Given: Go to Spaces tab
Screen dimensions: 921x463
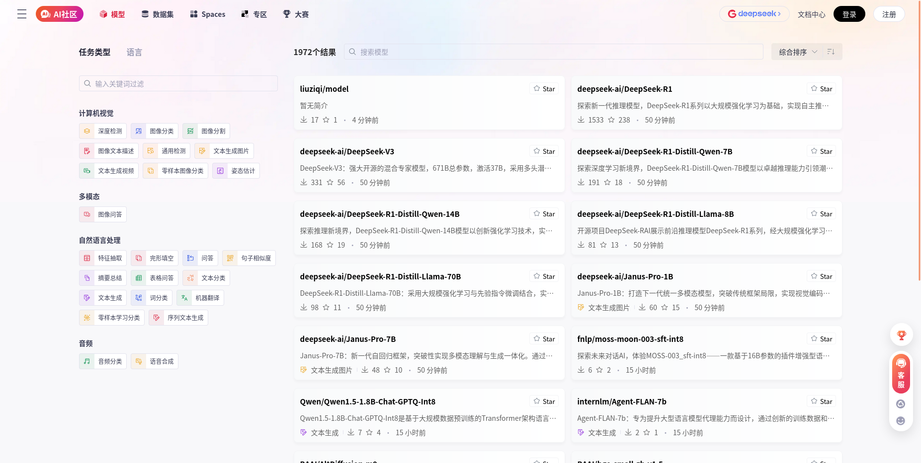Looking at the screenshot, I should (208, 14).
